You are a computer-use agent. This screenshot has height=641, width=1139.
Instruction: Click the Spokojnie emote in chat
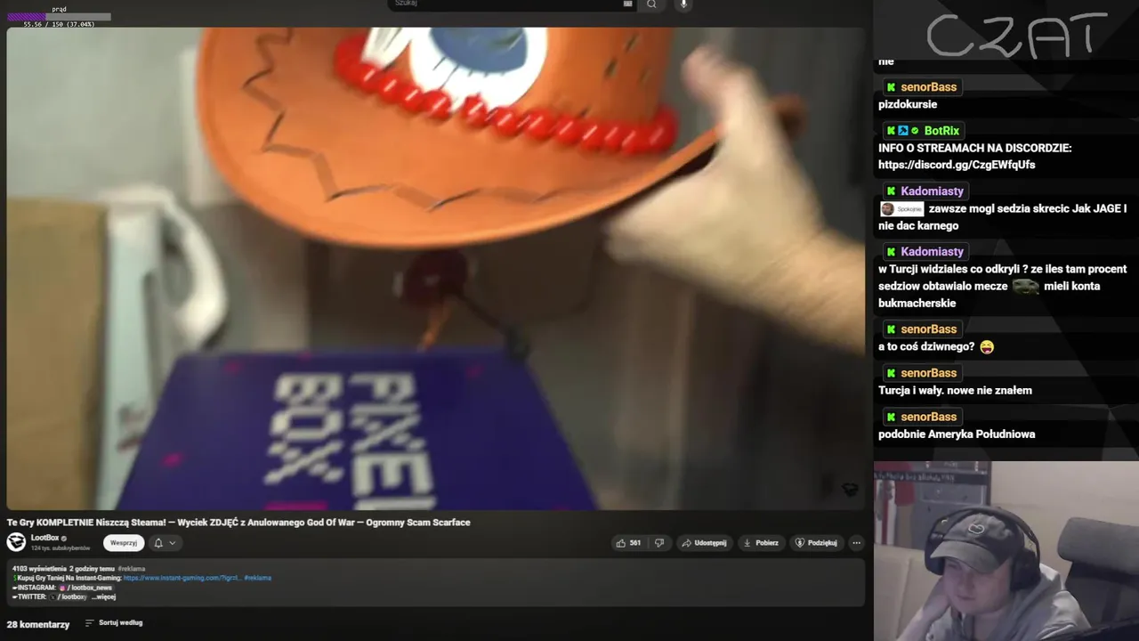tap(901, 209)
